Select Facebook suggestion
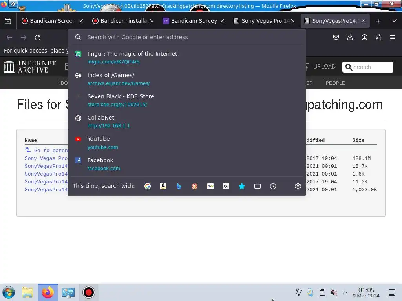Screen dimensions: 402x301 186,164
